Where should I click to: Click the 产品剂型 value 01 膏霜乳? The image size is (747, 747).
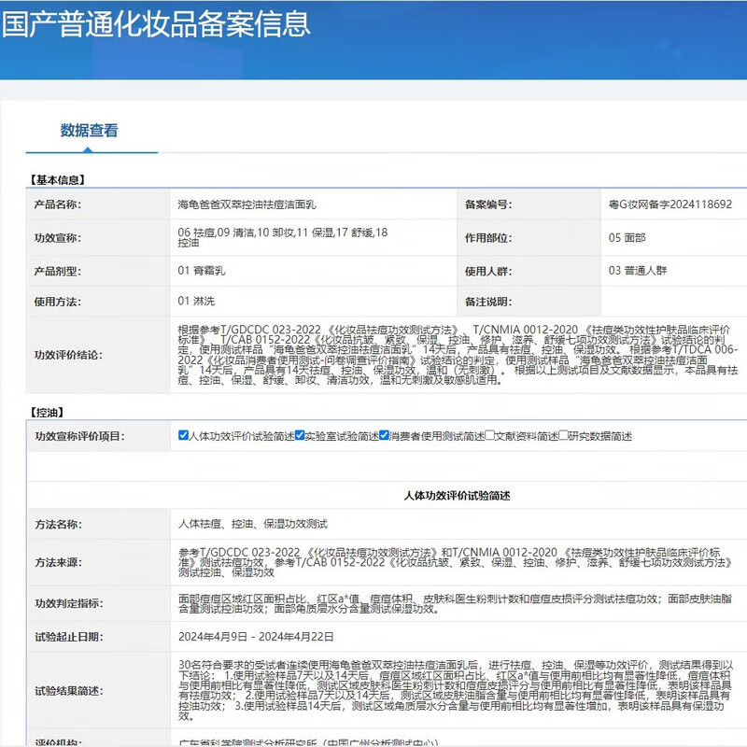tap(201, 271)
